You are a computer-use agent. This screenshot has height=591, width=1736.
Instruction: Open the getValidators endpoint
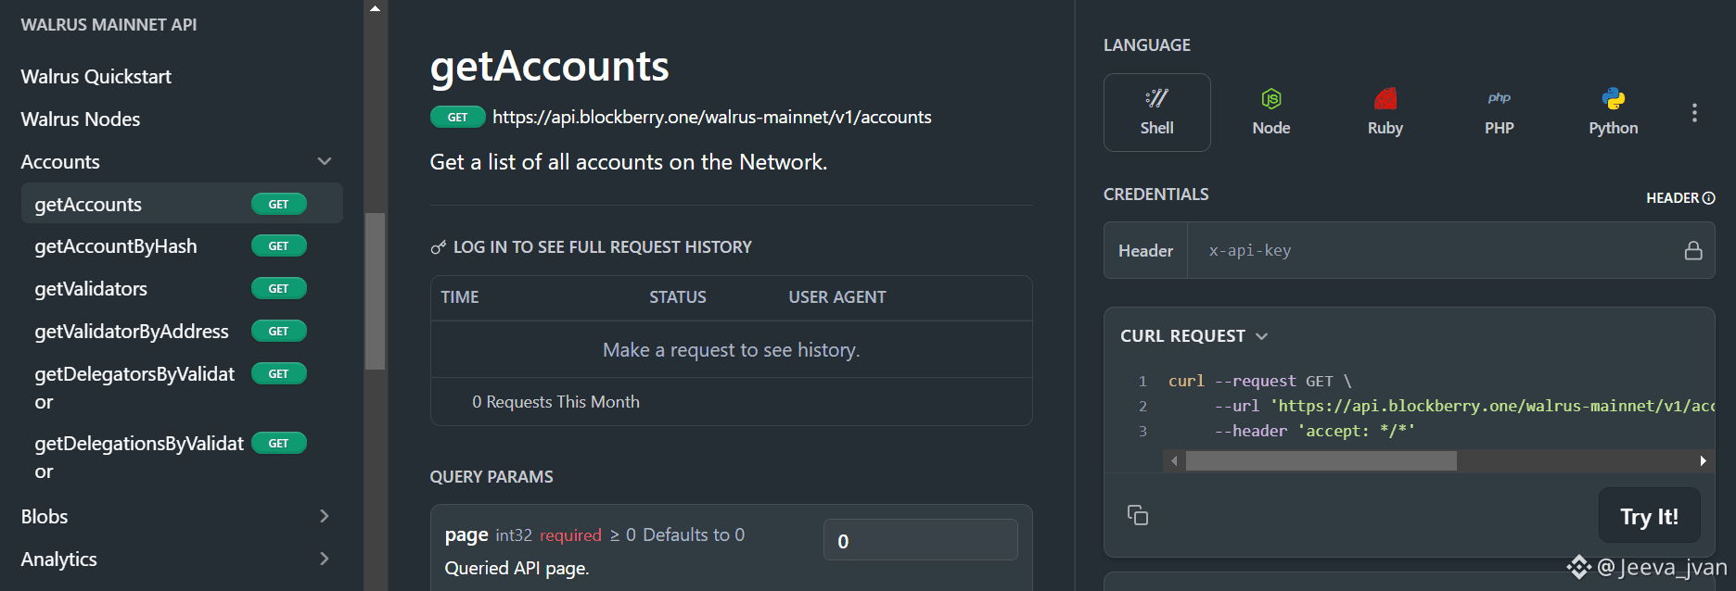tap(91, 289)
